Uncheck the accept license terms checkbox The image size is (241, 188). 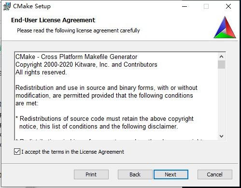[17, 152]
